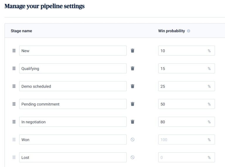Viewport: 225px width, 167px height.
Task: Remove the Demo scheduled stage
Action: [x=132, y=86]
